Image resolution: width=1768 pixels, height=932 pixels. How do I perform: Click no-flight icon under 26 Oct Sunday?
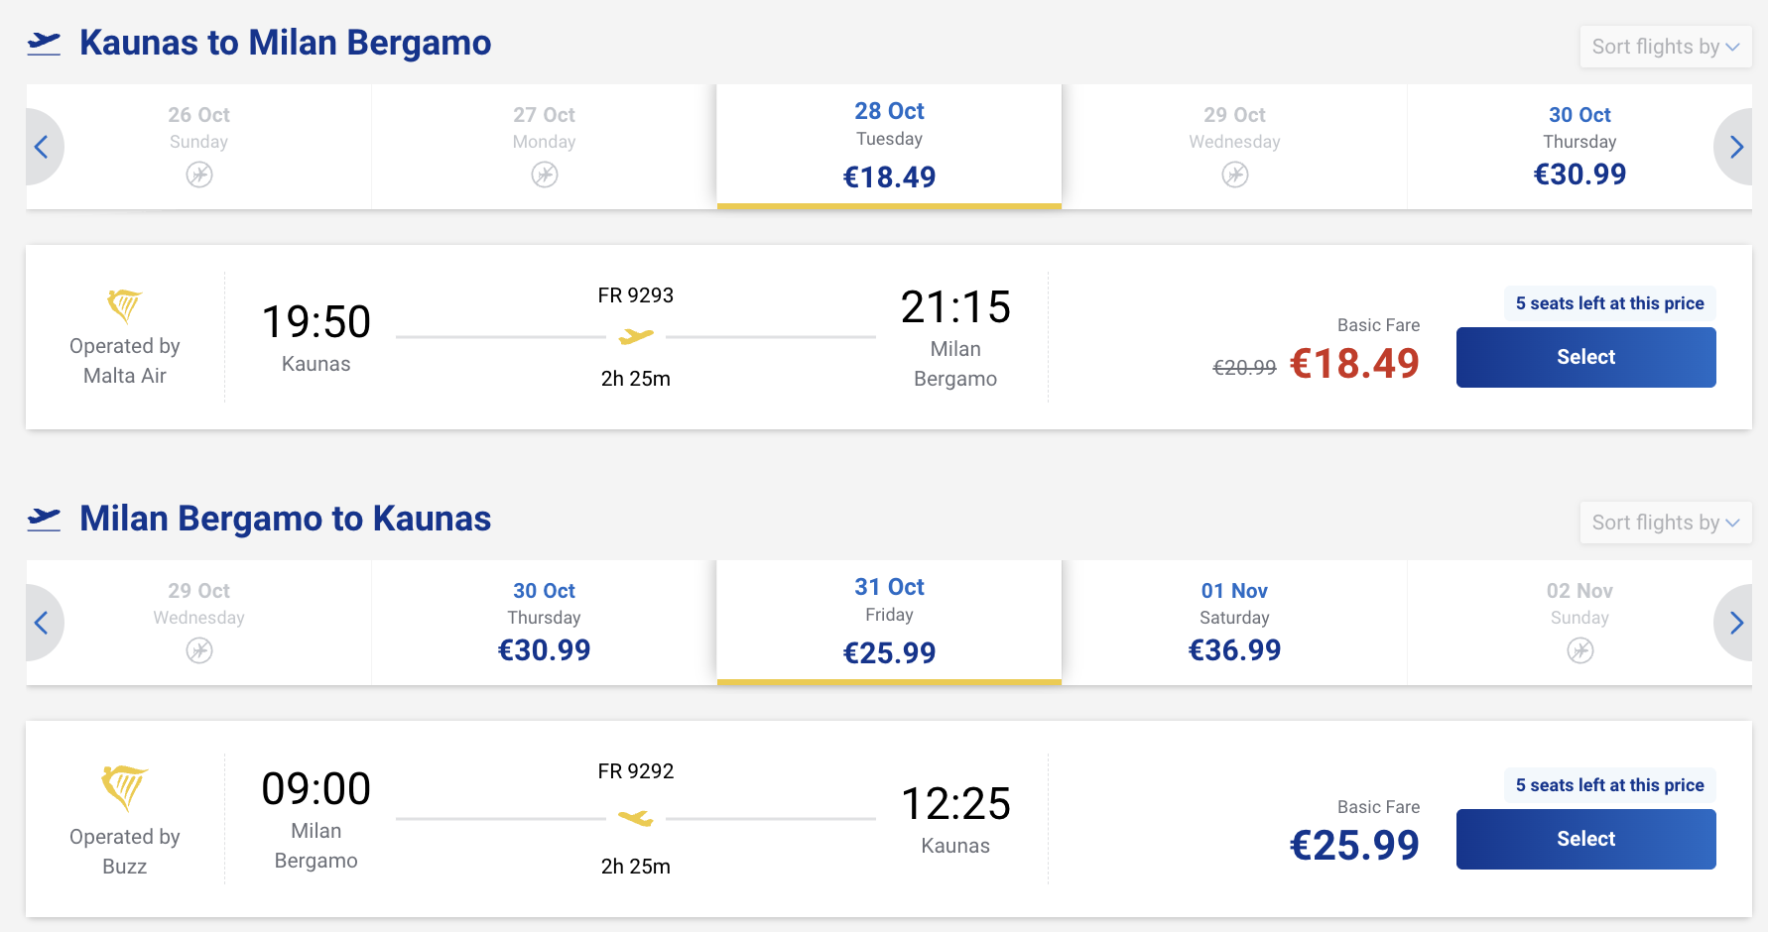coord(199,175)
